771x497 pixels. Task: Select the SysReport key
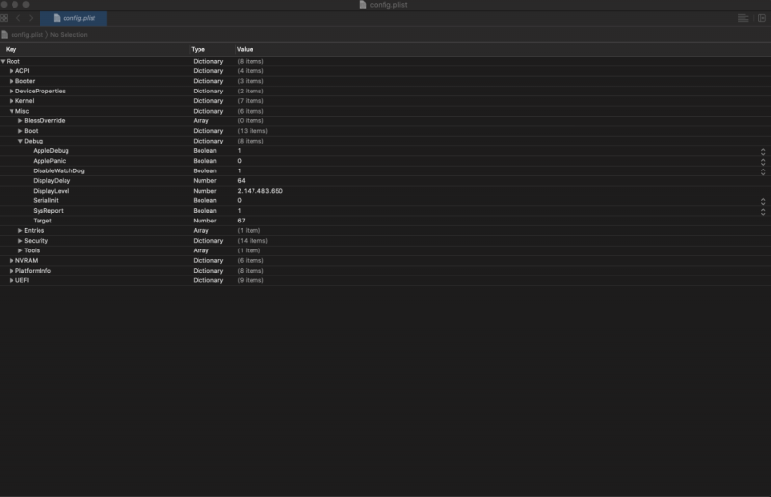click(x=48, y=210)
